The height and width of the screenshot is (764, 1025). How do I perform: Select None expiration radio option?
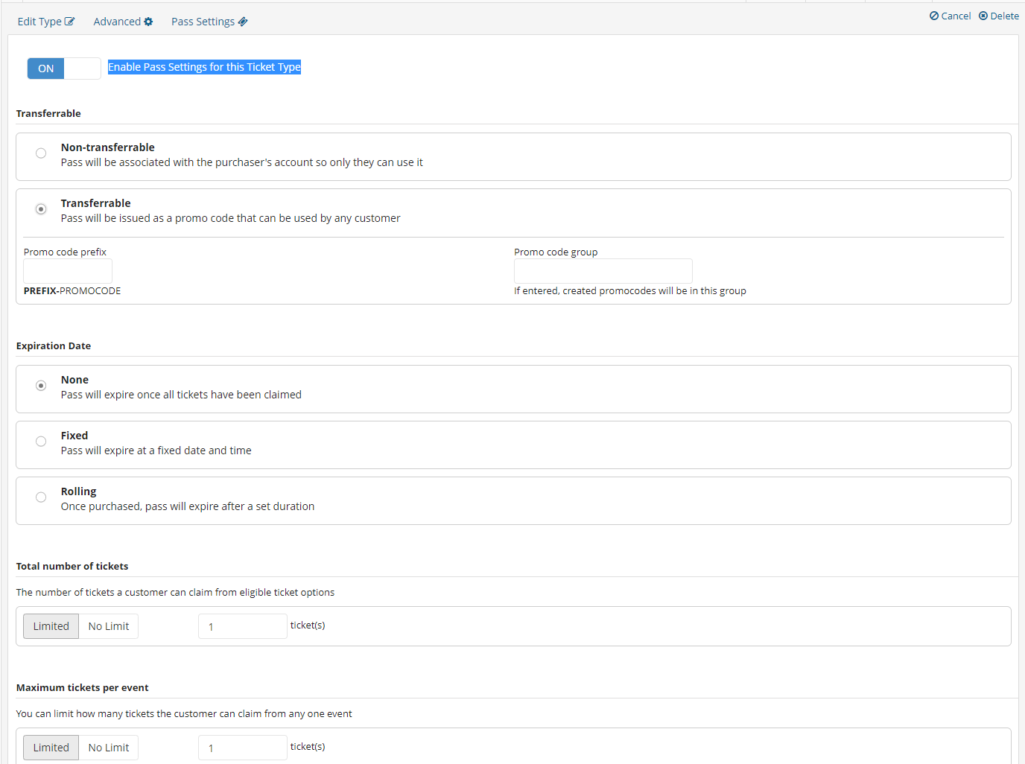pyautogui.click(x=41, y=386)
